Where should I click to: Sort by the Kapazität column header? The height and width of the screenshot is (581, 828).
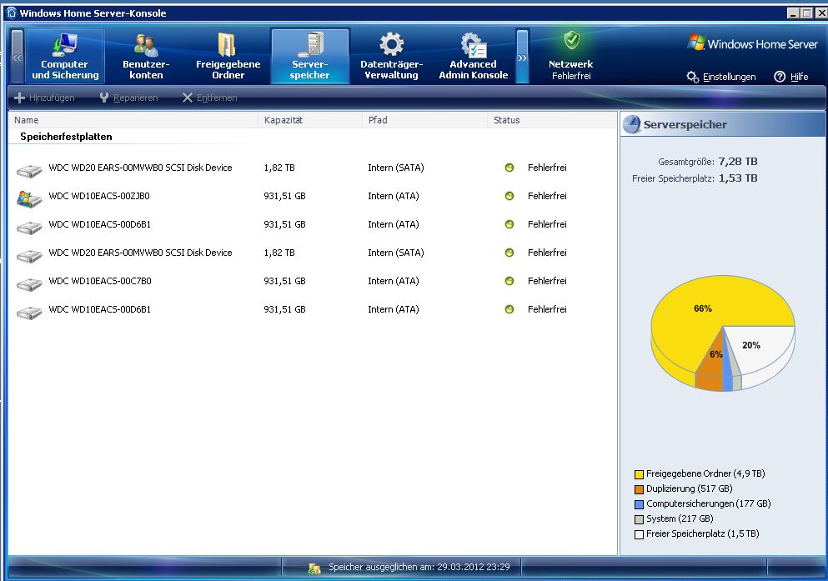click(310, 120)
